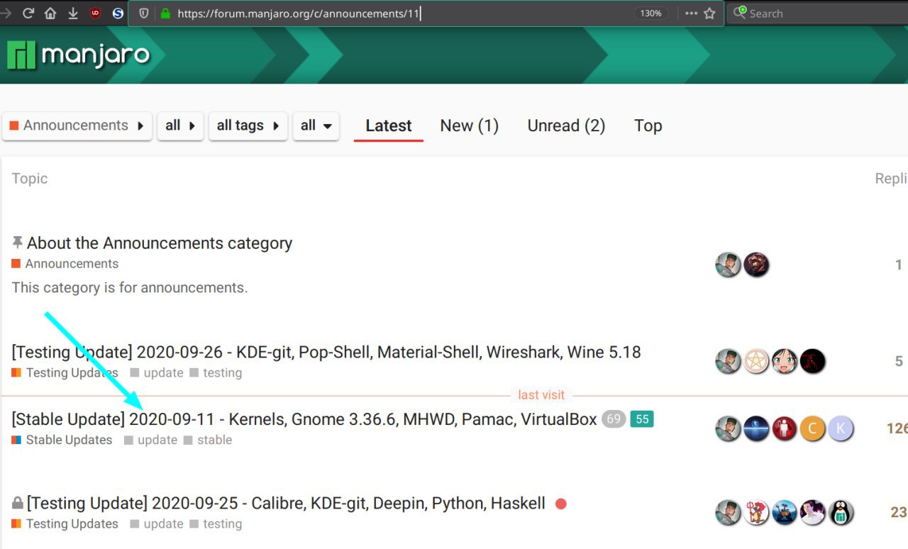Open the downloads arrow icon
Screen dimensions: 908x549
pyautogui.click(x=72, y=13)
